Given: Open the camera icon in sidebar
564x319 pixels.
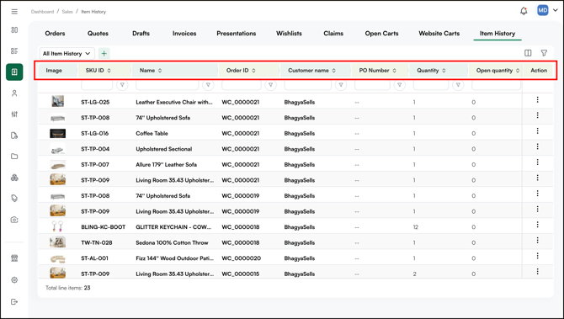Looking at the screenshot, I should pos(14,220).
